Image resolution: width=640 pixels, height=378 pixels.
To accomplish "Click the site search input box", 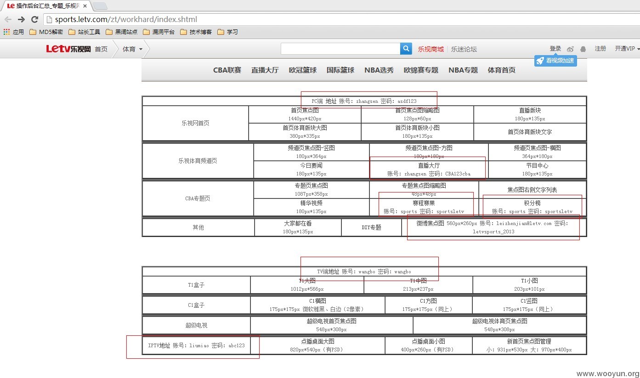I will [x=340, y=49].
